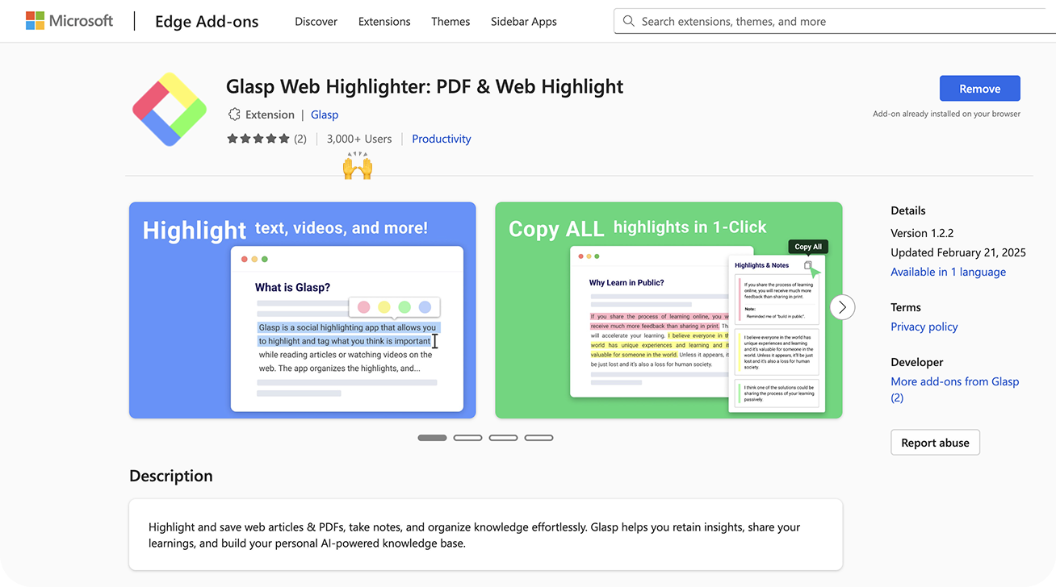
Task: Open the Glasp publisher link
Action: coord(325,114)
